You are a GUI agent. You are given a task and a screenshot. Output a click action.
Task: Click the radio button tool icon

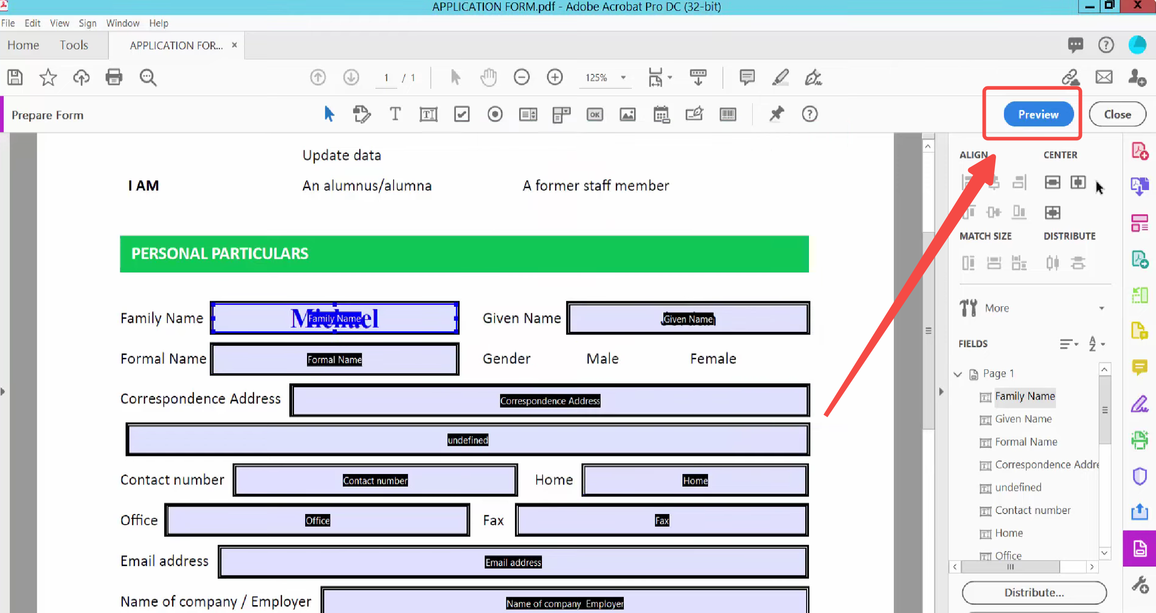[494, 114]
